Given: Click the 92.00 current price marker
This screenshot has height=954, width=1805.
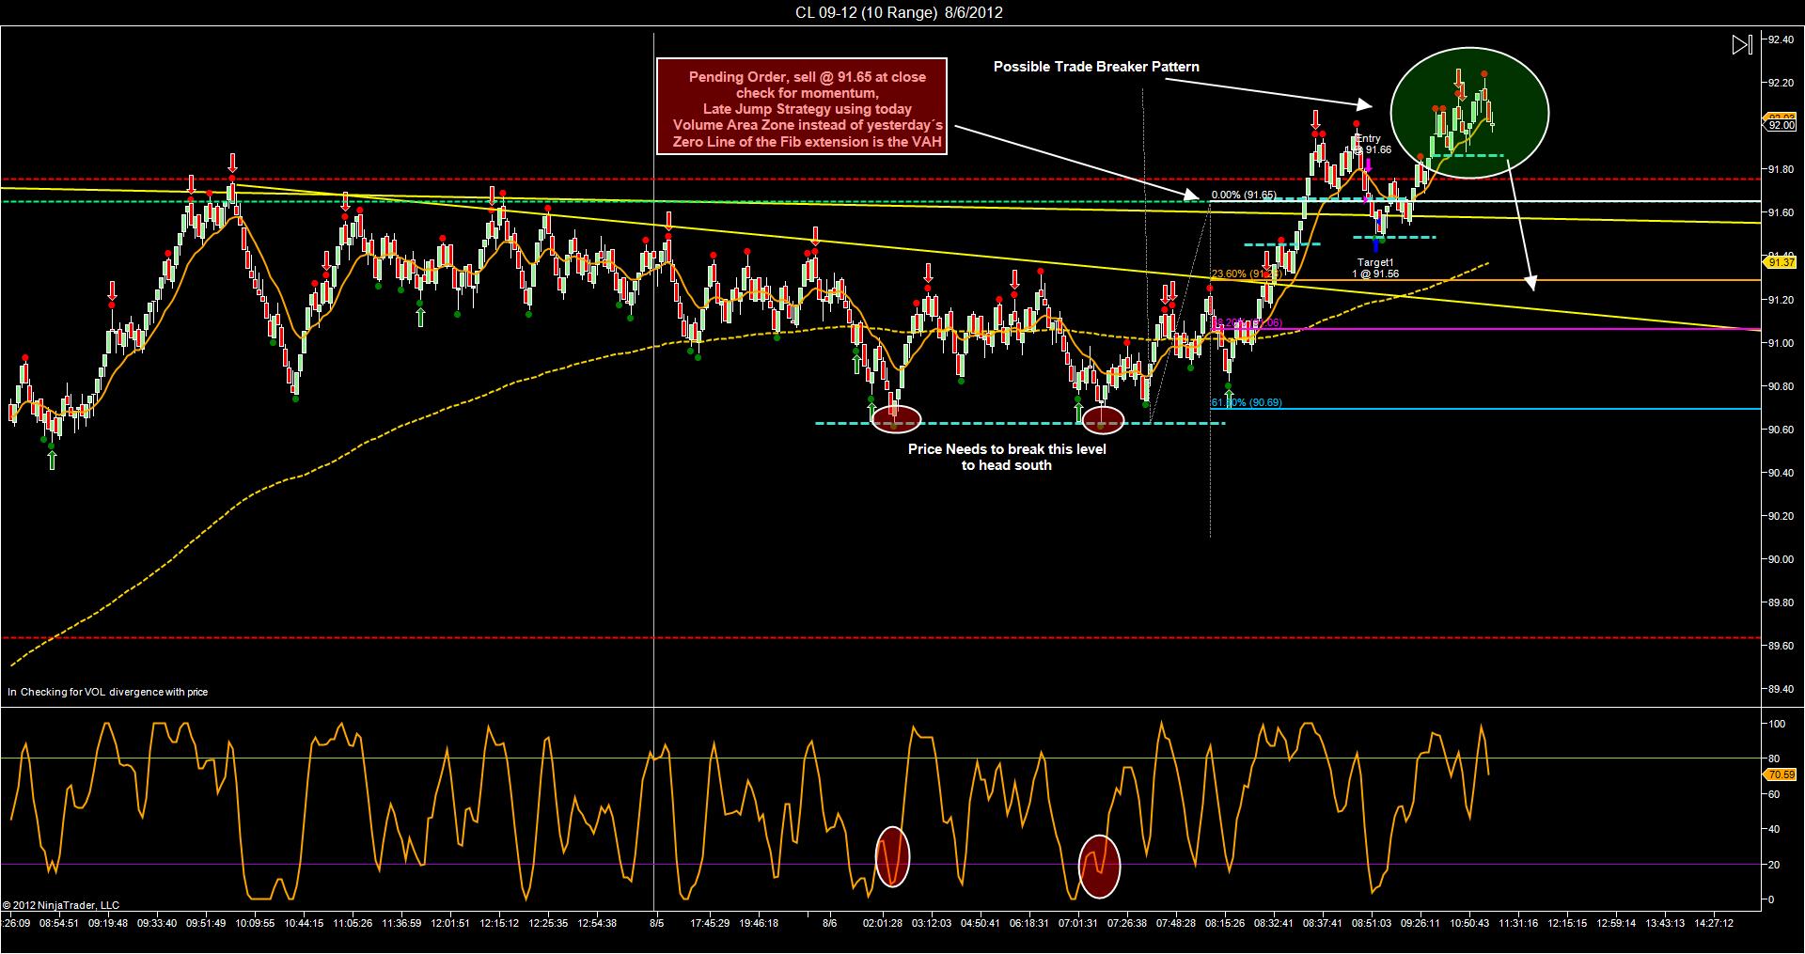Looking at the screenshot, I should 1781,125.
